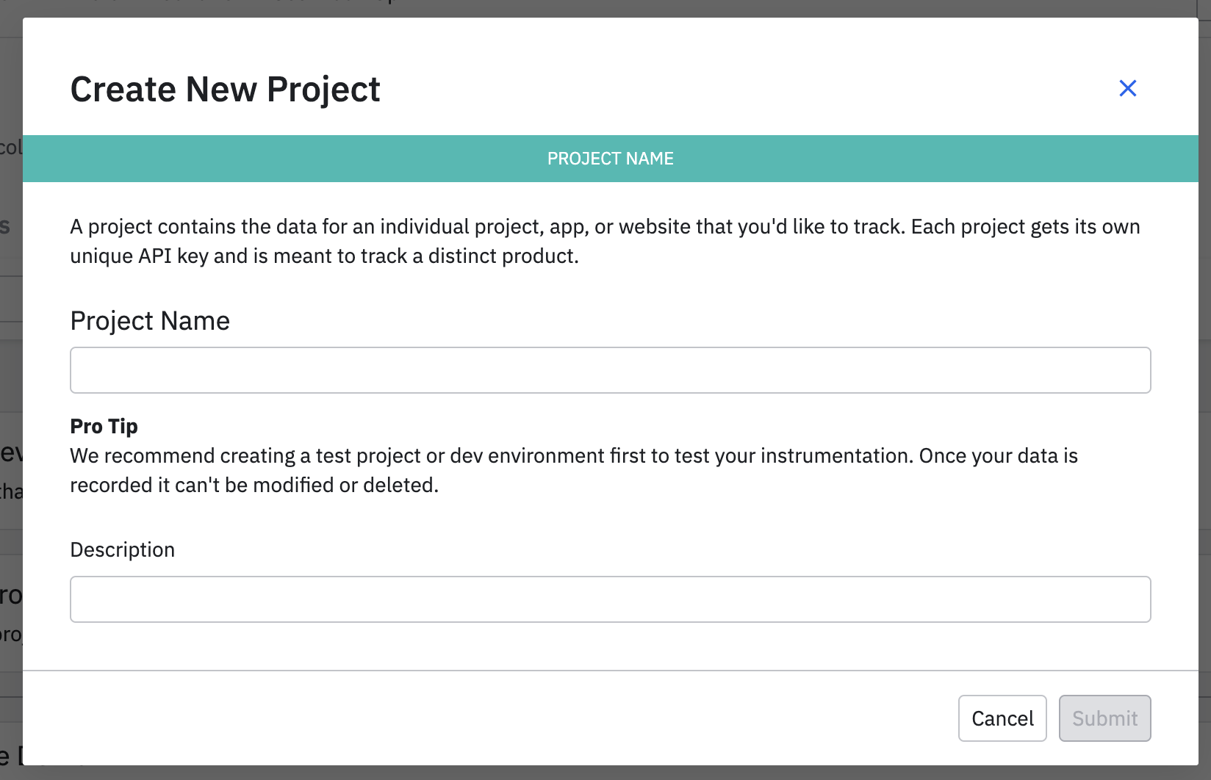Click the dimmed overlay above the dialog

588,7
